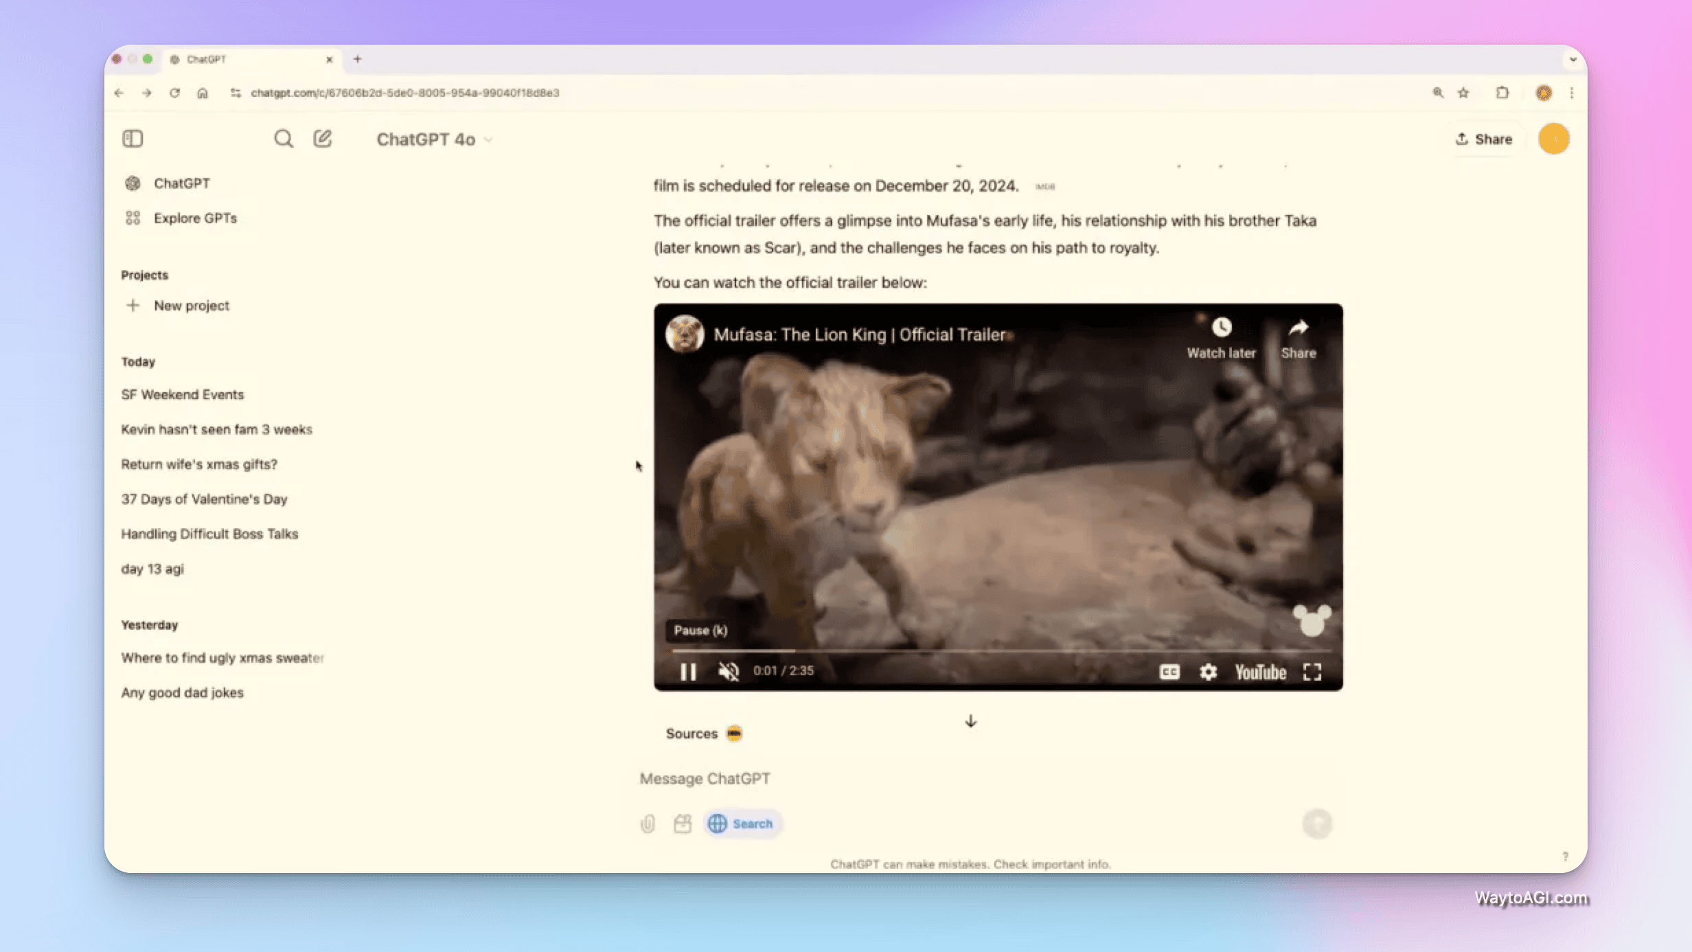The height and width of the screenshot is (952, 1692).
Task: Click the Share conversation button
Action: point(1484,139)
